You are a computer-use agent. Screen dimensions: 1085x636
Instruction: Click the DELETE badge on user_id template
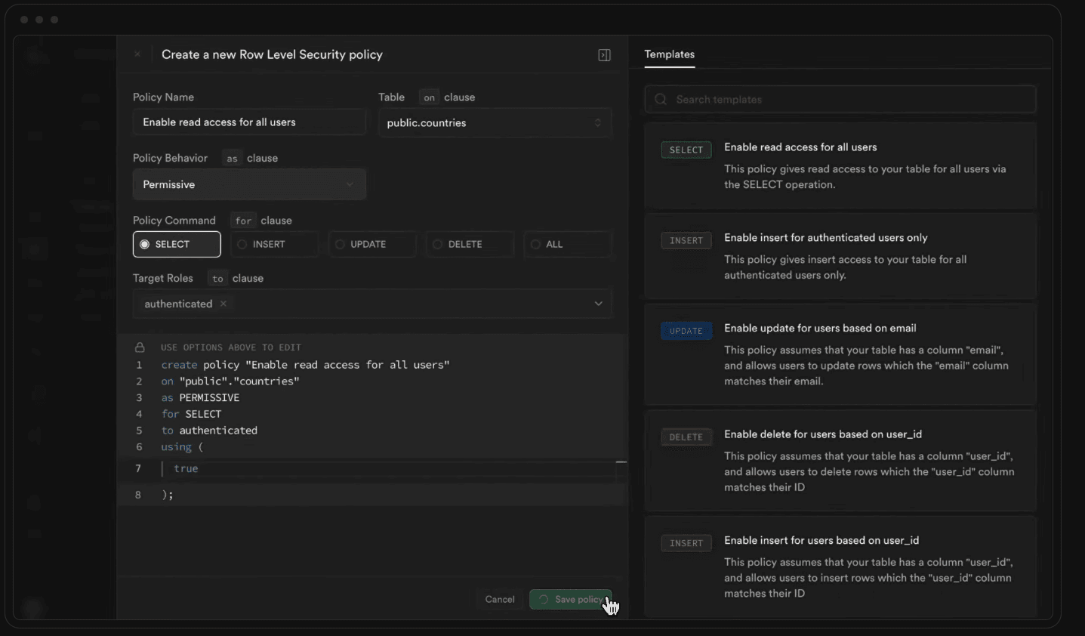point(686,437)
